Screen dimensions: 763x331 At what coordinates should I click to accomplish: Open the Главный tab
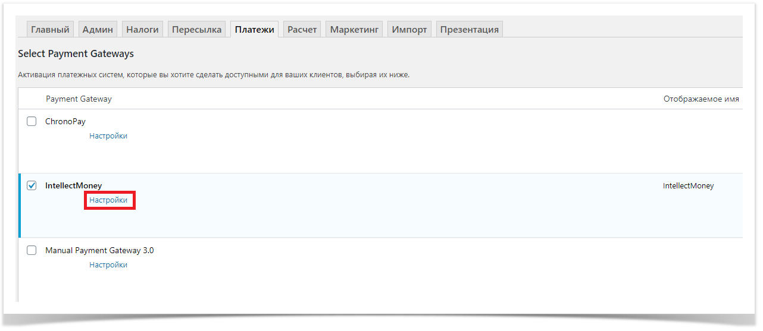[51, 30]
